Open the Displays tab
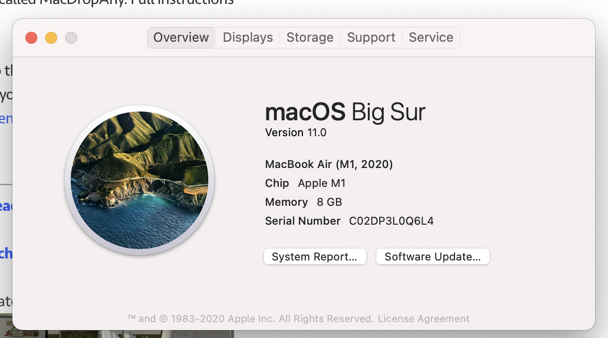This screenshot has width=608, height=338. (248, 38)
